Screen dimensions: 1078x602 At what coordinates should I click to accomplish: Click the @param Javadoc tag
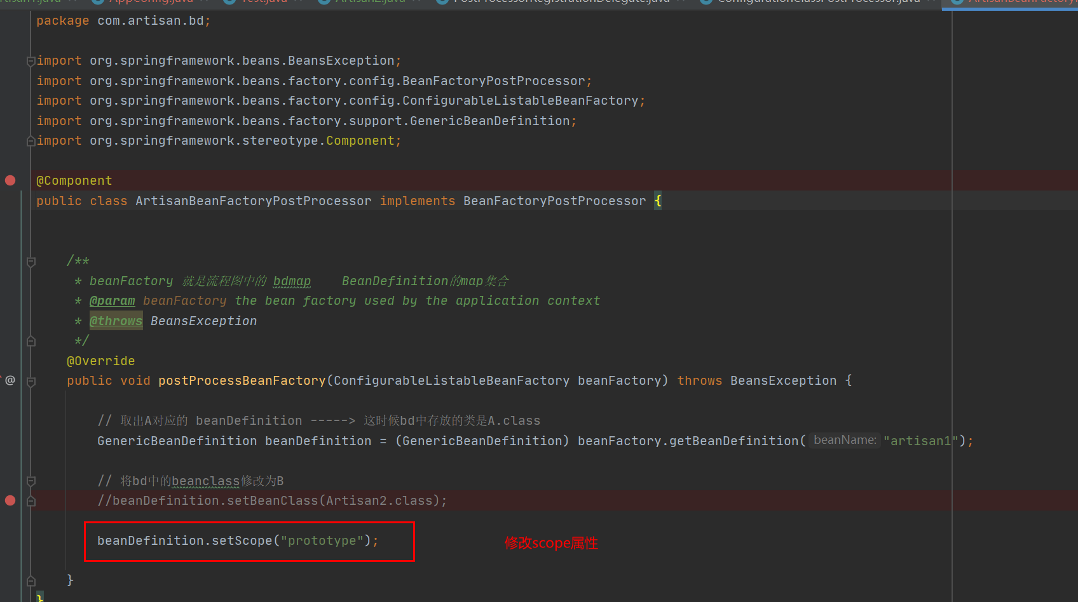point(112,301)
